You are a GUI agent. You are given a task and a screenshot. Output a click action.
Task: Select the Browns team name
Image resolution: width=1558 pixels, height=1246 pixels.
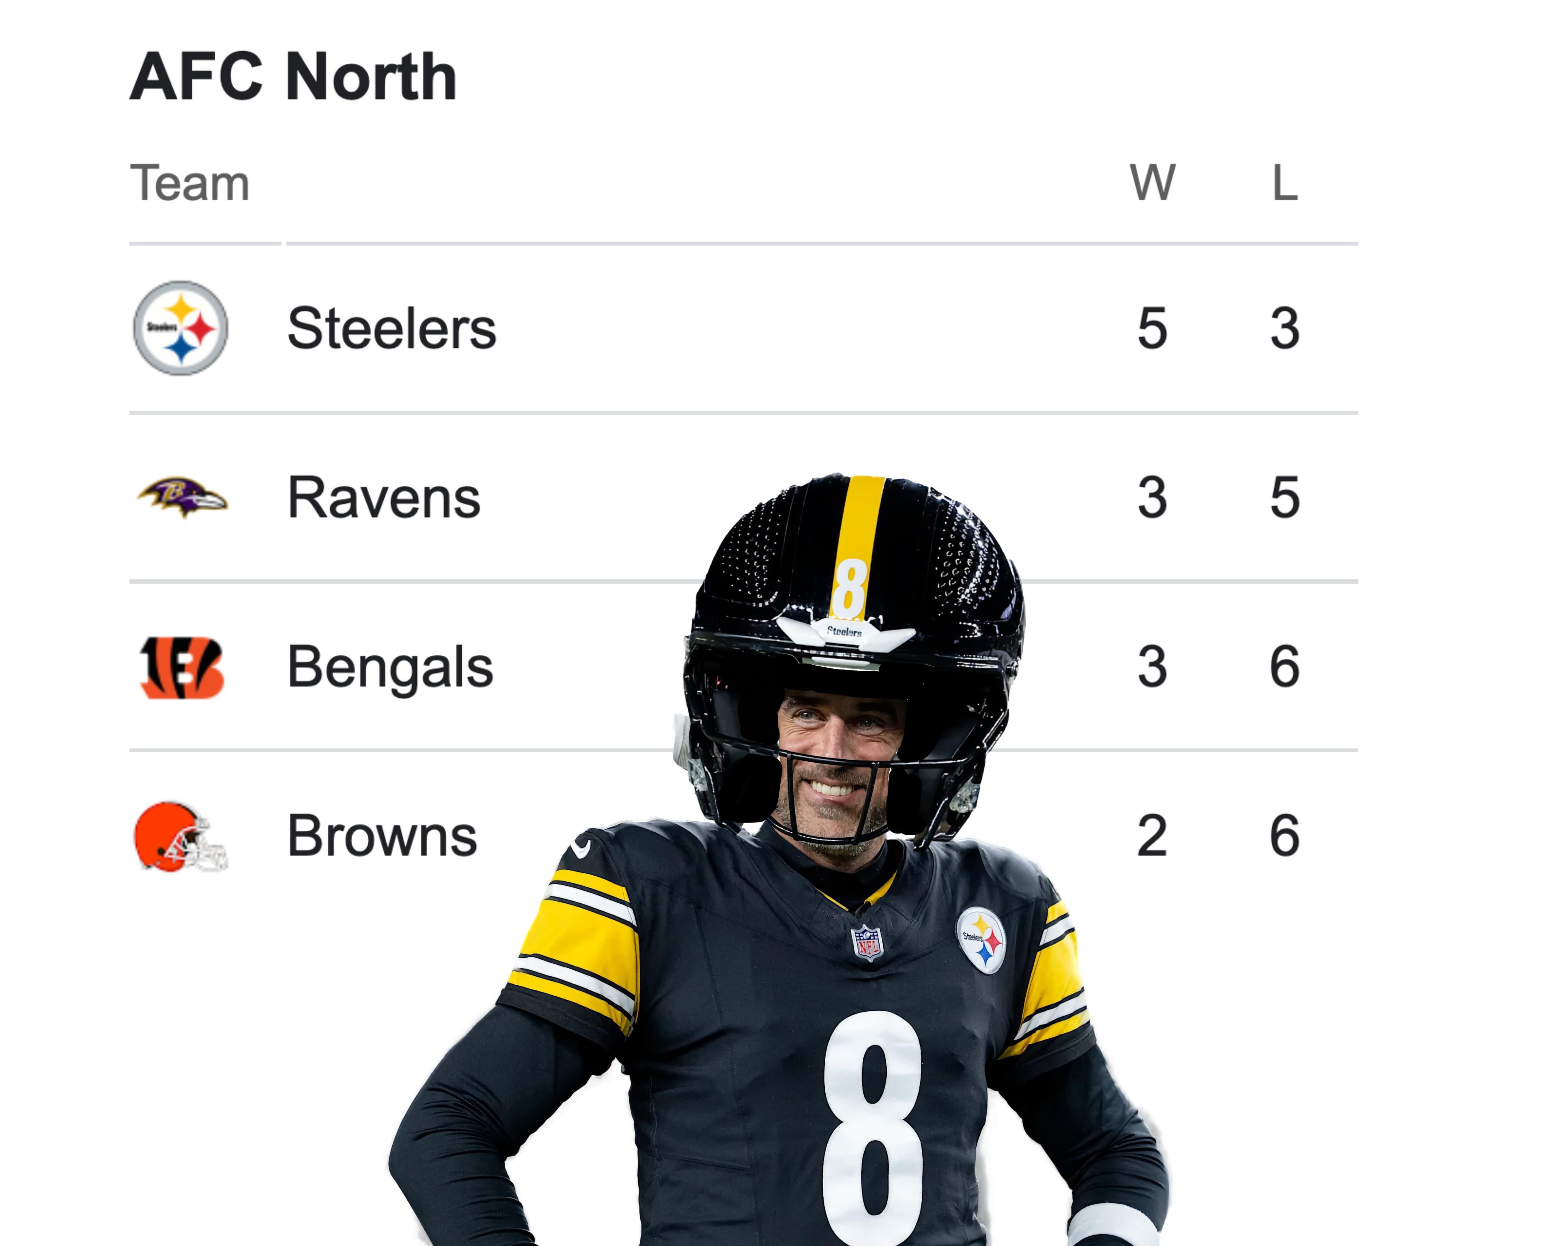tap(382, 836)
